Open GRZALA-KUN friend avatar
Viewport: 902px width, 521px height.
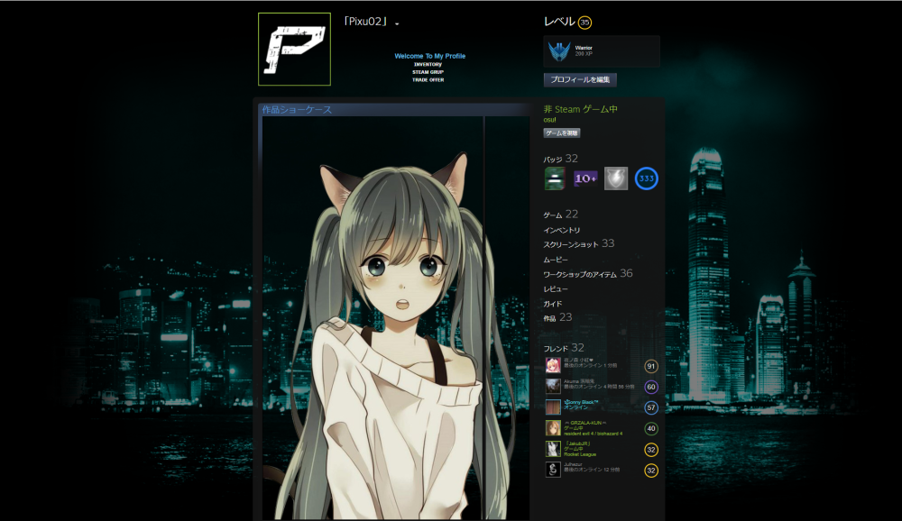[552, 428]
